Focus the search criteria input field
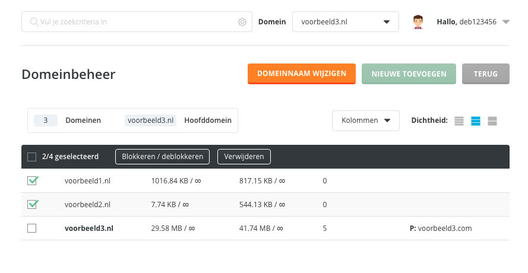 pos(137,22)
